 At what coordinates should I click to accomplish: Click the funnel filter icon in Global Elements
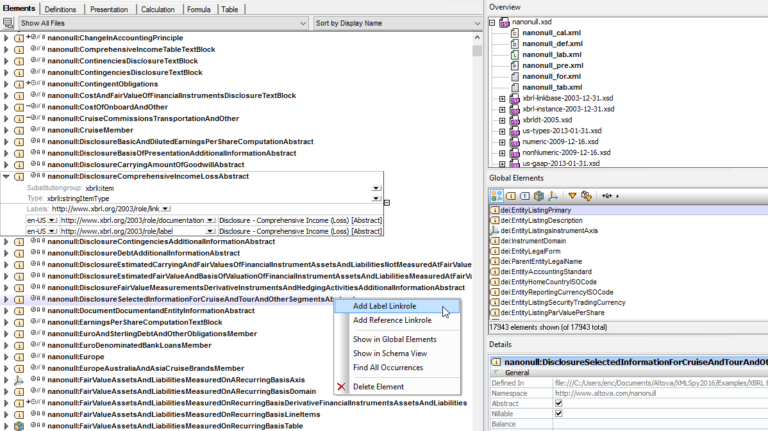pos(572,196)
